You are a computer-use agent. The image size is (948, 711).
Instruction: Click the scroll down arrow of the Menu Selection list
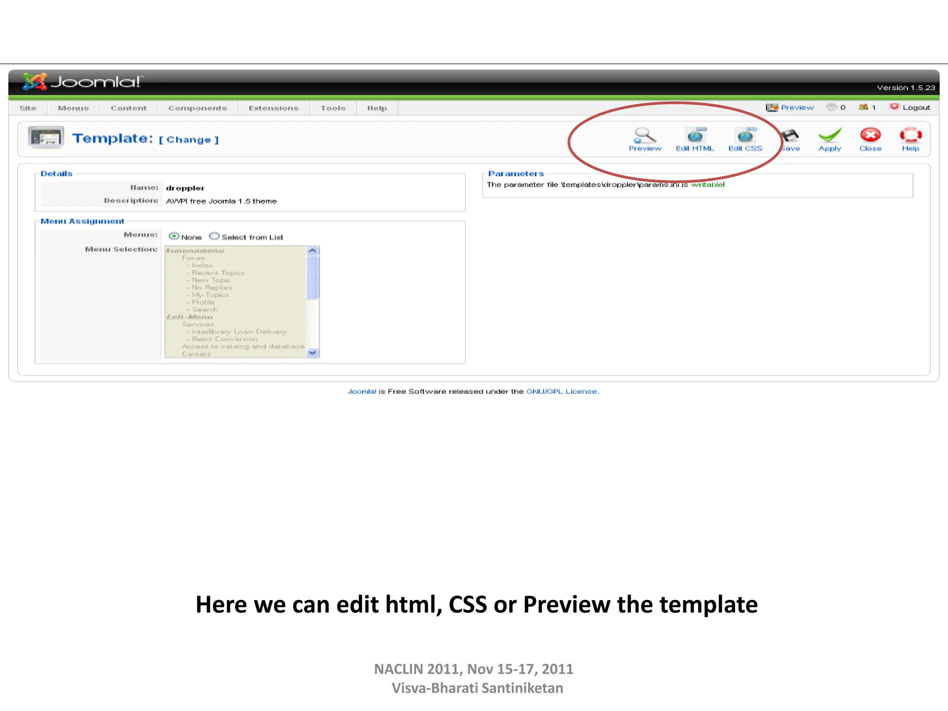click(x=312, y=353)
